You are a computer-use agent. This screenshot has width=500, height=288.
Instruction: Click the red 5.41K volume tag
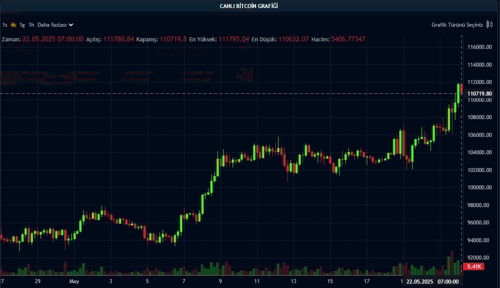click(x=474, y=266)
